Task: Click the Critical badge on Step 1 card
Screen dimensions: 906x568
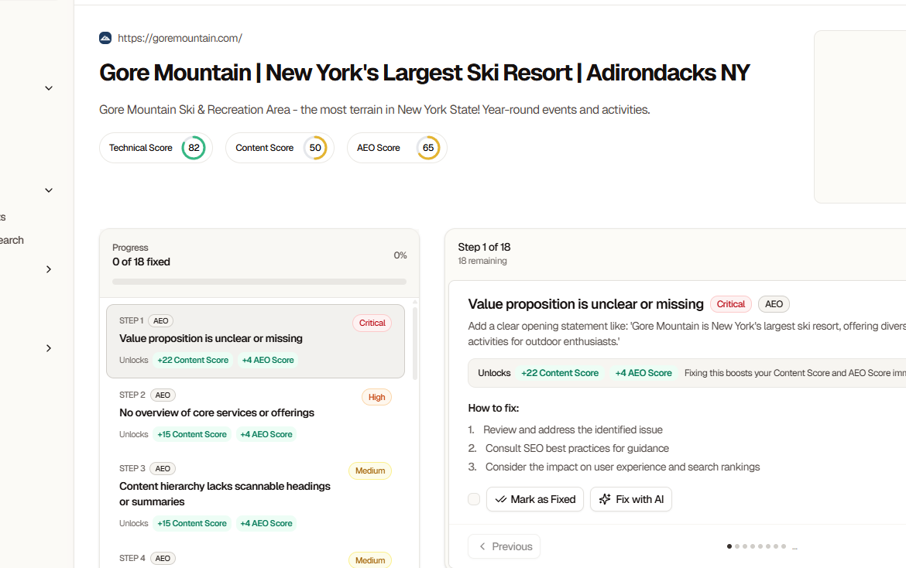Action: click(372, 323)
